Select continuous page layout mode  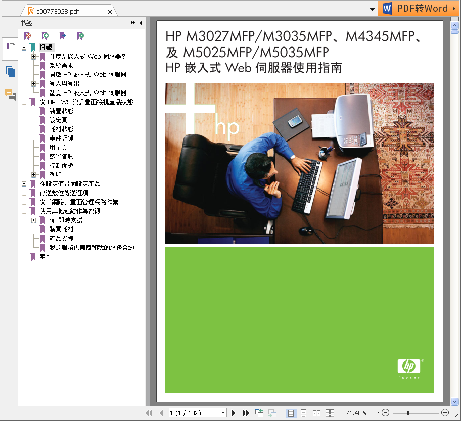click(304, 413)
